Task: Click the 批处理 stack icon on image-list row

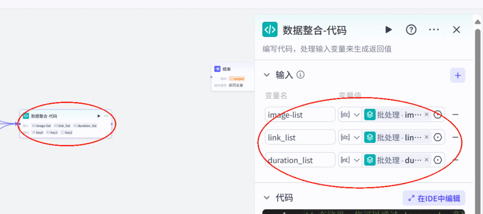Action: coord(369,114)
